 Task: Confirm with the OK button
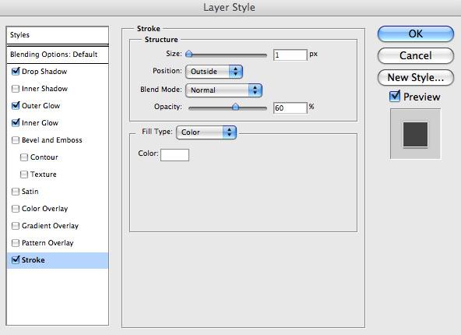(415, 33)
